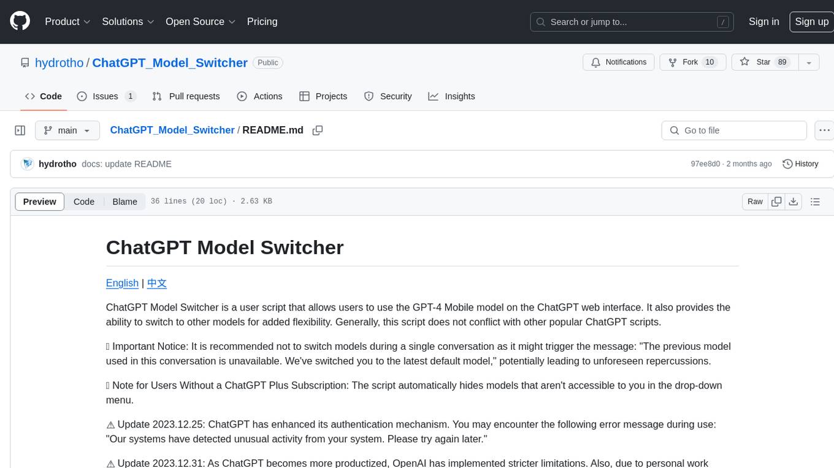Switch to the Security tab
Screen dimensions: 834x468
click(388, 96)
